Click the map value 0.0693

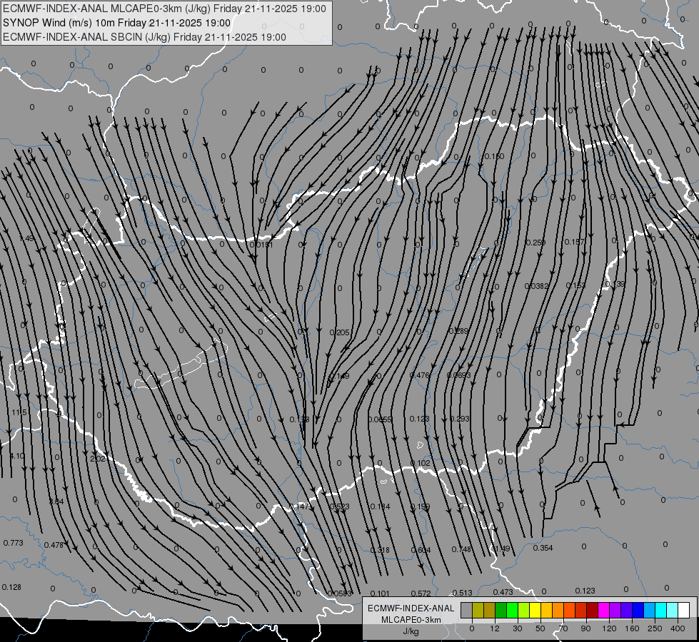click(458, 375)
